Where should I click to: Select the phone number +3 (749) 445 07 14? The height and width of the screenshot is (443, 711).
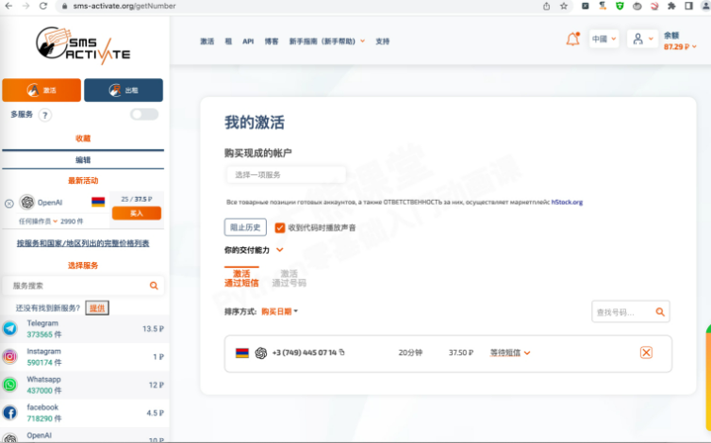(305, 353)
